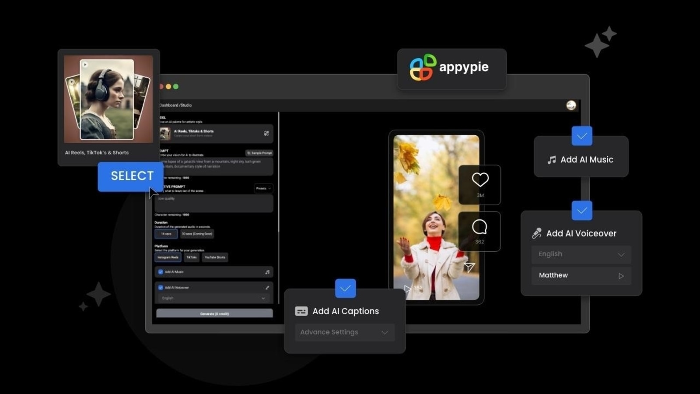700x394 pixels.
Task: Click the captions icon beside Add AI Captions
Action: 301,311
